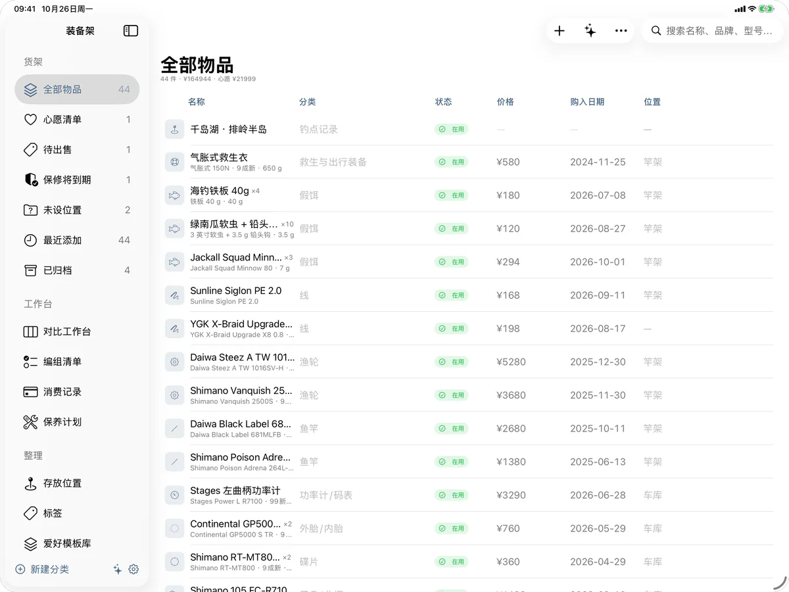Open the sparkle AI assistant icon in toolbar
Viewport: 789px width, 592px height.
pyautogui.click(x=590, y=31)
